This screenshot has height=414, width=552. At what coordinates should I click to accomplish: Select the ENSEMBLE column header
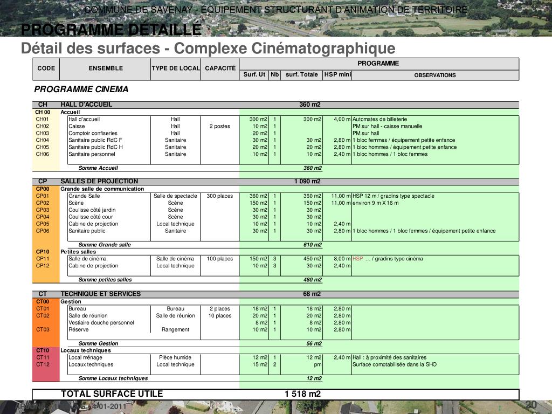point(106,68)
